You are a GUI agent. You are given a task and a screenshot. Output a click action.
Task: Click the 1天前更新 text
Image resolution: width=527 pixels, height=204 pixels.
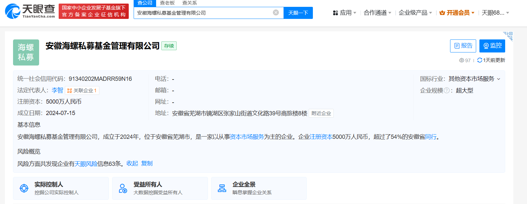[x=494, y=60]
